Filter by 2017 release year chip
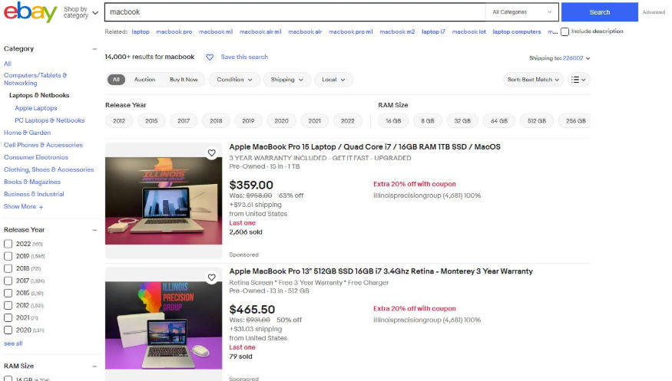672x381 pixels. coord(184,121)
